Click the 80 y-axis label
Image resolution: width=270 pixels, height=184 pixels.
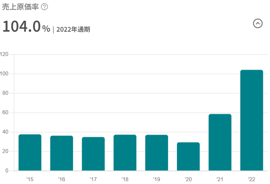click(x=5, y=93)
